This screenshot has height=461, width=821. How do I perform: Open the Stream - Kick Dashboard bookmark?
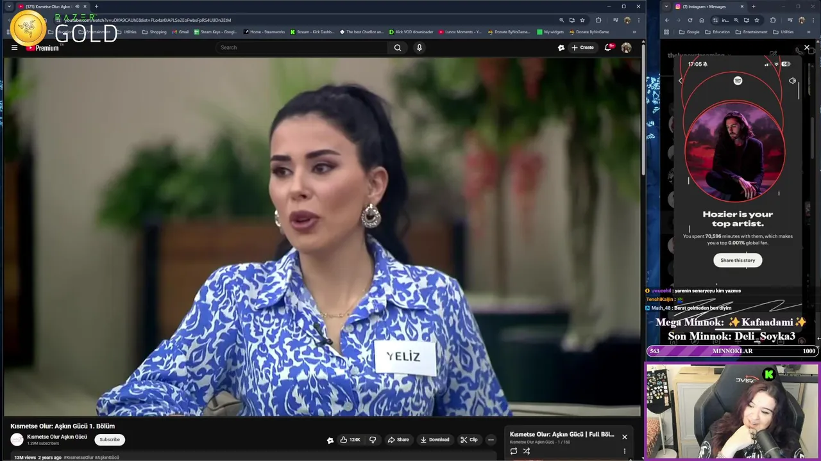[x=312, y=32]
